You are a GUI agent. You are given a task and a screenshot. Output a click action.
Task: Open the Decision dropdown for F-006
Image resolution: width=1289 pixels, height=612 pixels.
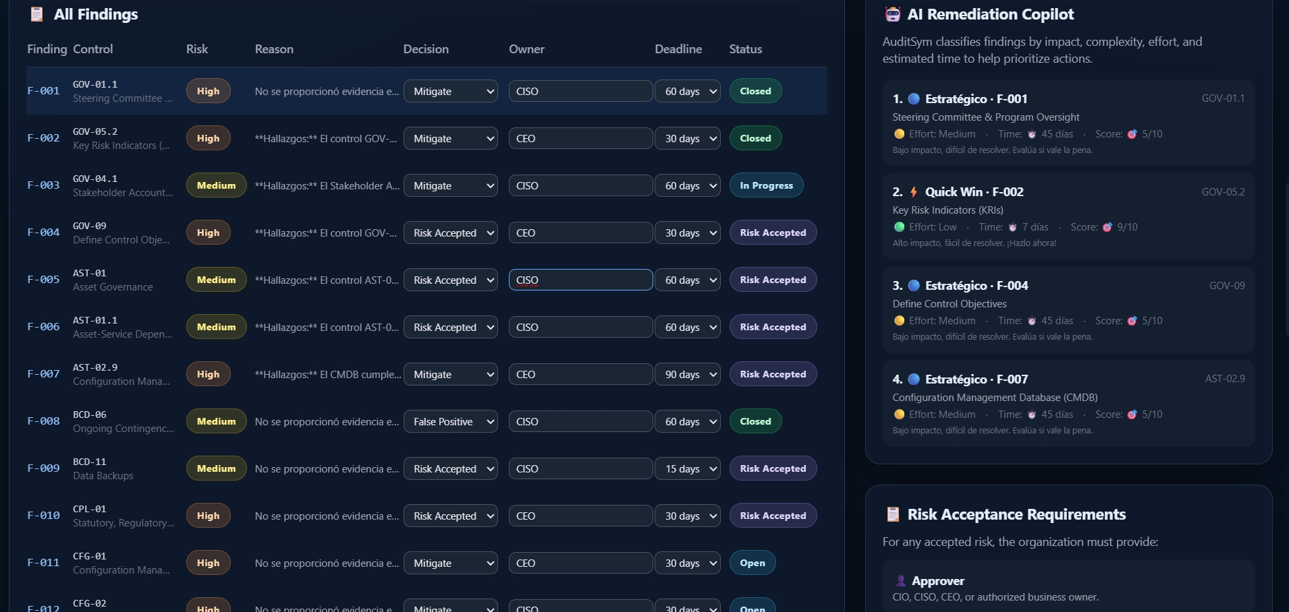click(451, 327)
